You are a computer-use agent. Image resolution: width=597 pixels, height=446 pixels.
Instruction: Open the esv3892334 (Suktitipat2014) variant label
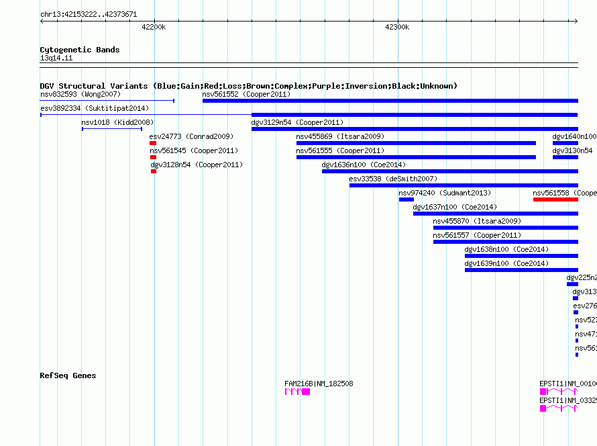95,108
